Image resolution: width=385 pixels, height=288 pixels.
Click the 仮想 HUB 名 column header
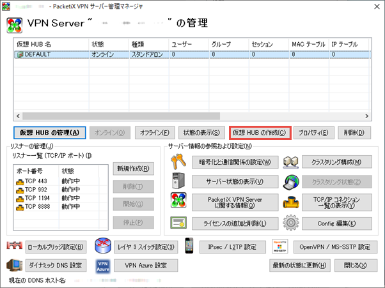50,45
